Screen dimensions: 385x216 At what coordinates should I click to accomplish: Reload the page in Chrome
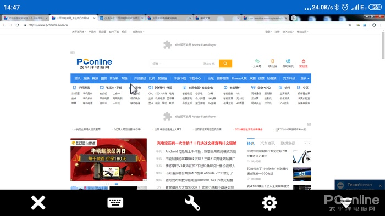(x=17, y=25)
